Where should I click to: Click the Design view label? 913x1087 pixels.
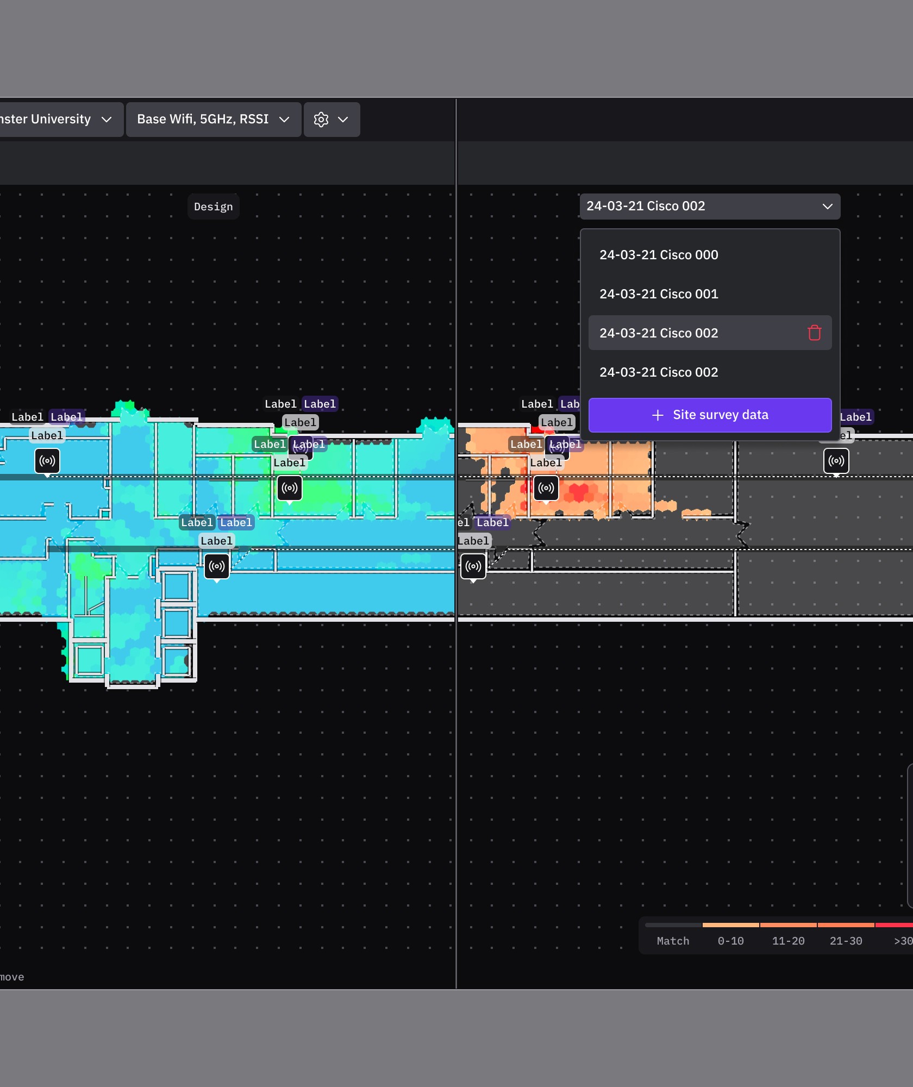[x=214, y=207]
